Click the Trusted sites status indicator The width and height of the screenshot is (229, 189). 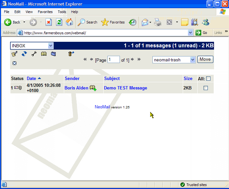click(x=193, y=185)
